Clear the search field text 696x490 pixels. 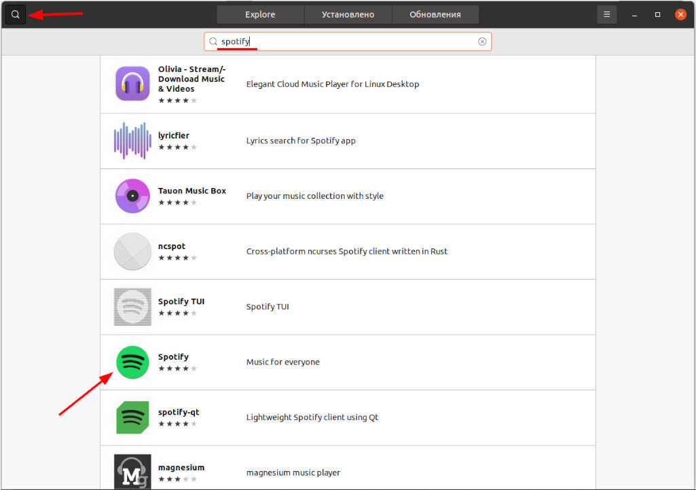(x=482, y=41)
